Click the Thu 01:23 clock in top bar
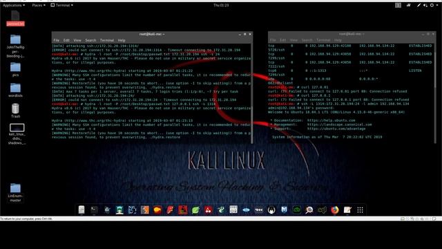The width and height of the screenshot is (442, 249). (221, 5)
